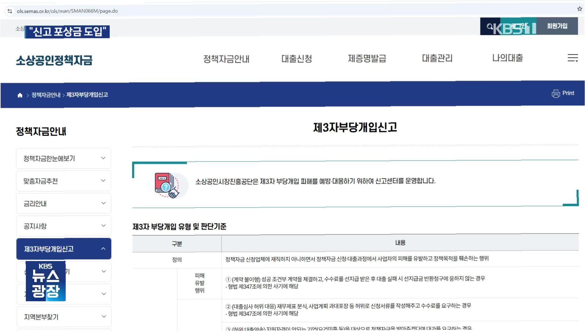
Task: Click the site settings icon in address bar
Action: [x=10, y=11]
